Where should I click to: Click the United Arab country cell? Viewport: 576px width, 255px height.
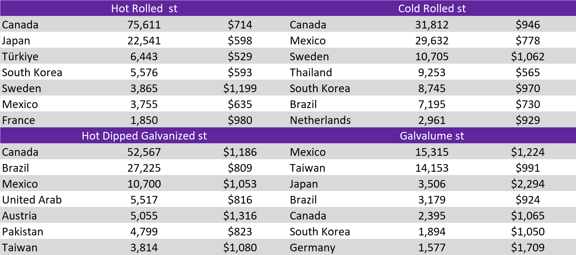32,200
